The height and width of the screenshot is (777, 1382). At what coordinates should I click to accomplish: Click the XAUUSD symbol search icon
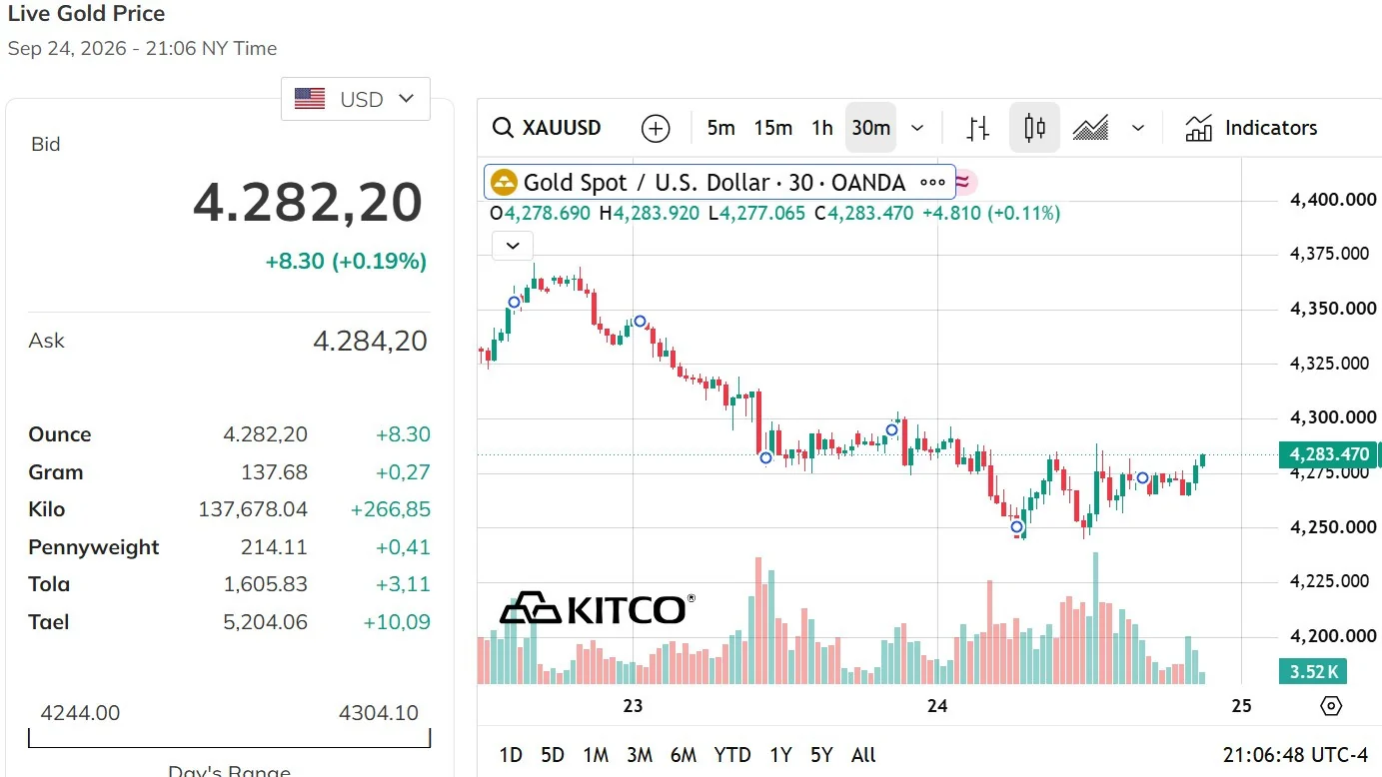(503, 128)
